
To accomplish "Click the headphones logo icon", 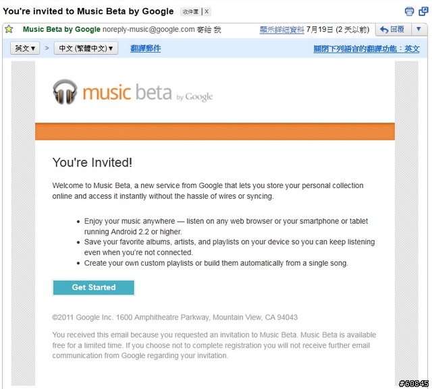I will [65, 92].
